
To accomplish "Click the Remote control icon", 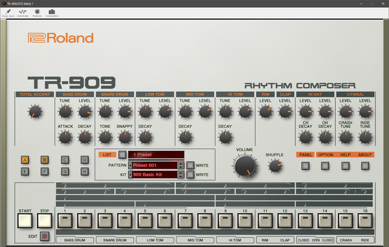I will point(37,12).
